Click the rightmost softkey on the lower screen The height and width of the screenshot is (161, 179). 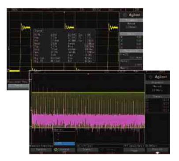click(x=158, y=150)
